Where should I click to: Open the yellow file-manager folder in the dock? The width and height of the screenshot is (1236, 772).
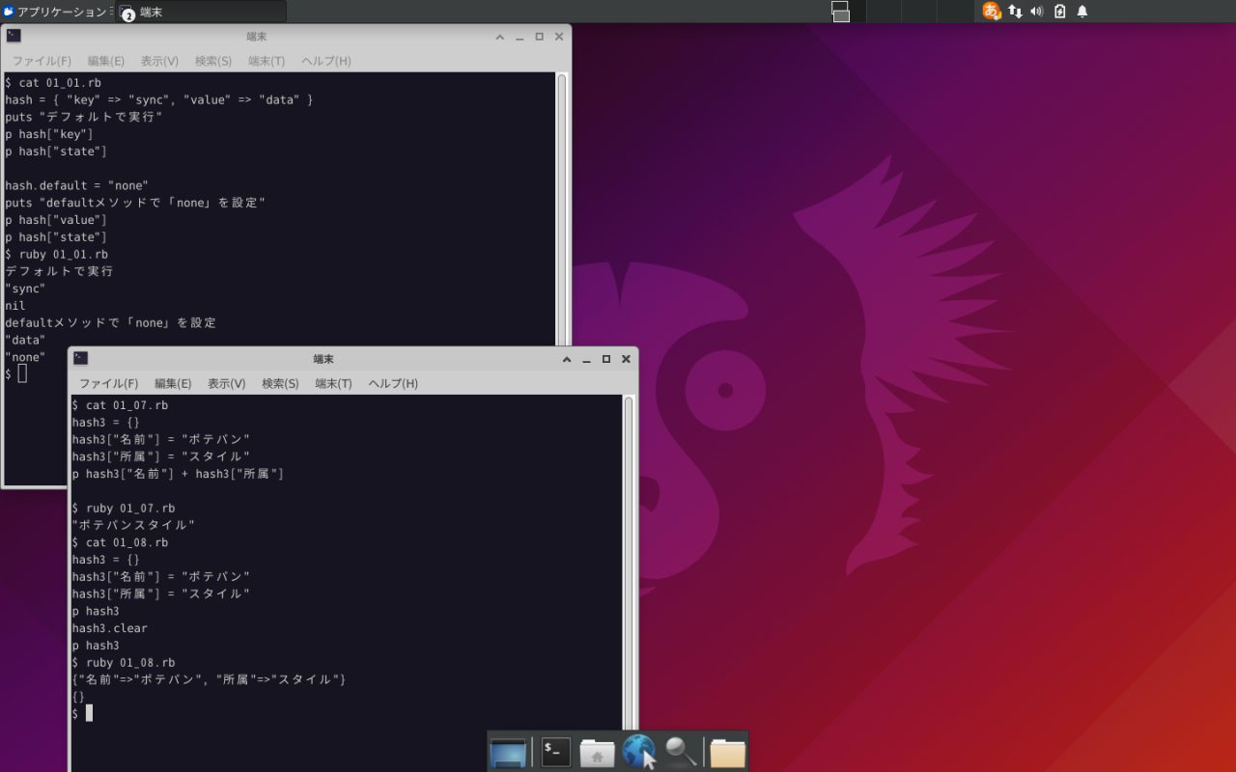tap(726, 751)
